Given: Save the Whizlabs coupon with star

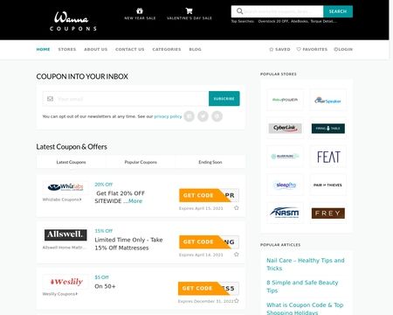Looking at the screenshot, I should click(x=237, y=208).
